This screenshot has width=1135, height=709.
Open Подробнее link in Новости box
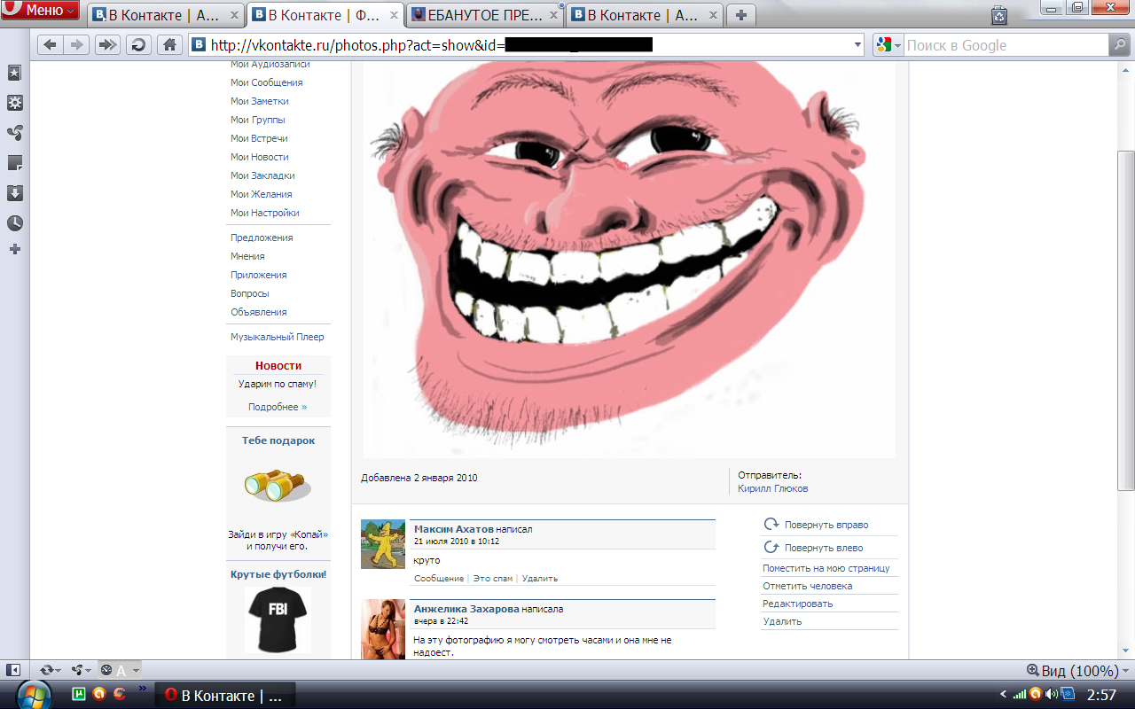(278, 407)
